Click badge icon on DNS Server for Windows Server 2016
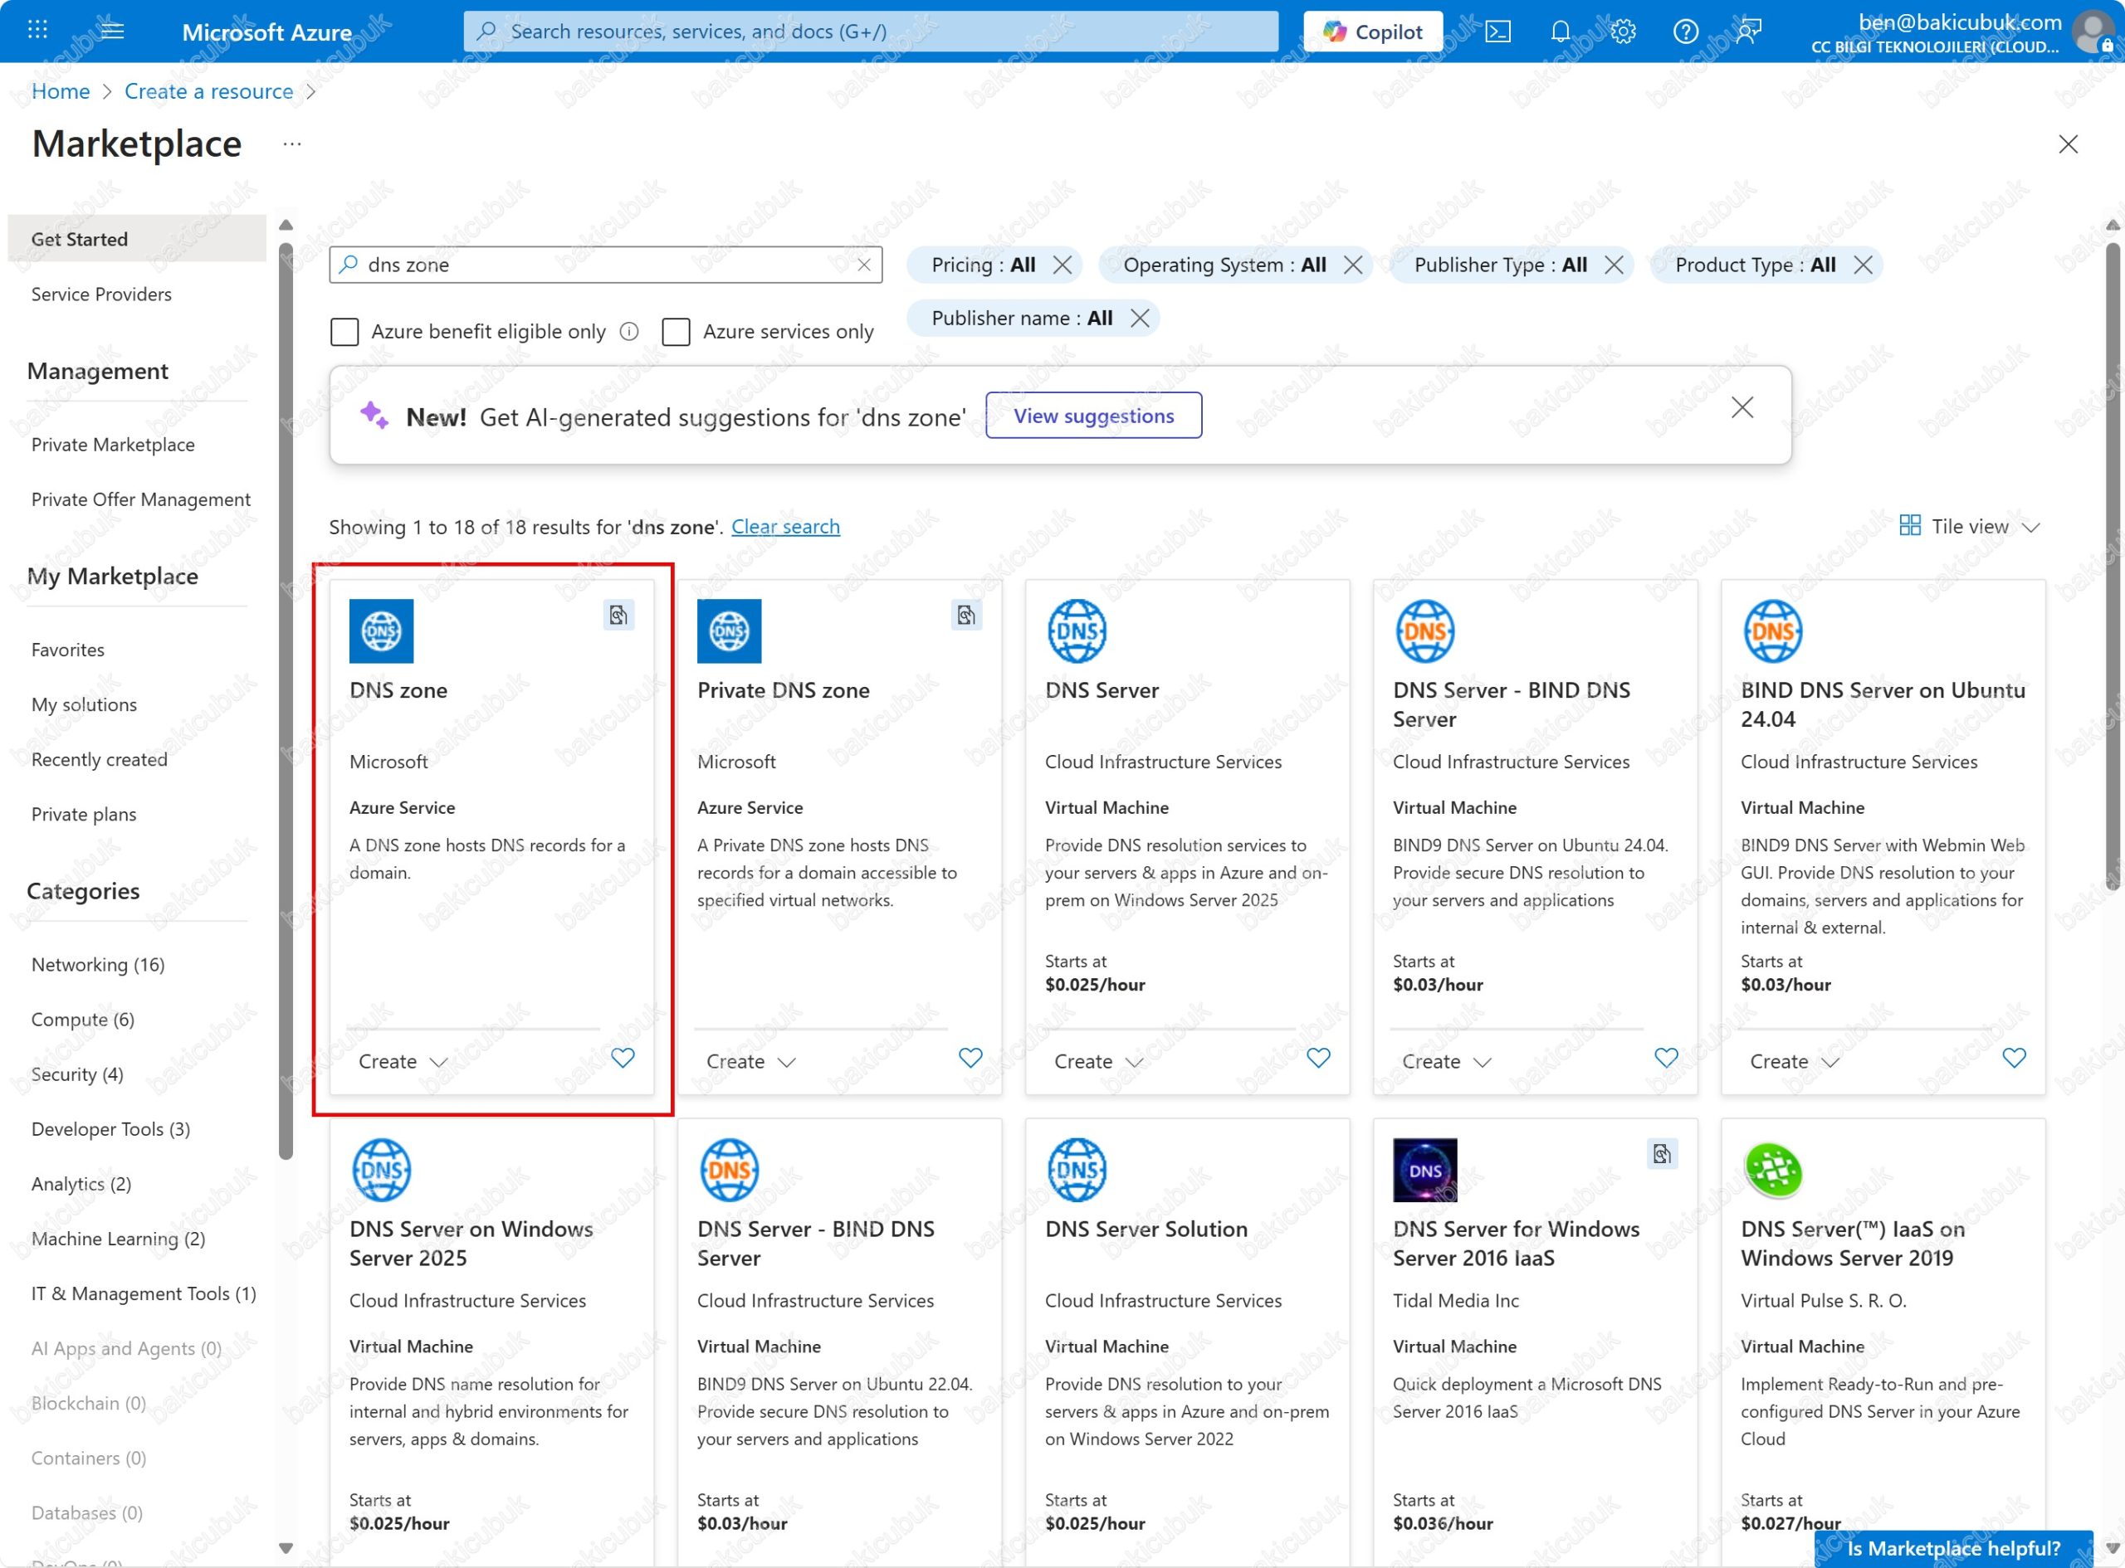Image resolution: width=2125 pixels, height=1568 pixels. [x=1662, y=1153]
